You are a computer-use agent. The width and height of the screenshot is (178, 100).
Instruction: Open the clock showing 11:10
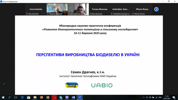pyautogui.click(x=167, y=97)
